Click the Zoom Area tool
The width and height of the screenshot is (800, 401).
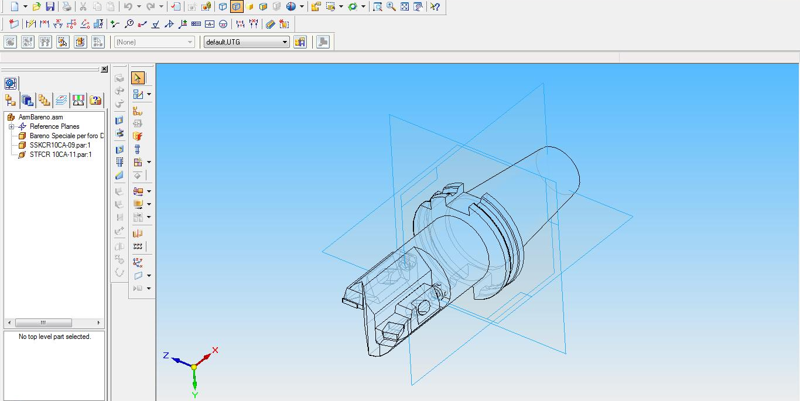coord(378,6)
